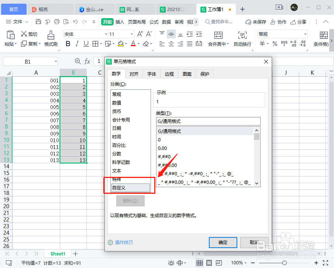Viewport: 334px width, 268px height.
Task: Apply the red font color
Action: click(x=133, y=44)
